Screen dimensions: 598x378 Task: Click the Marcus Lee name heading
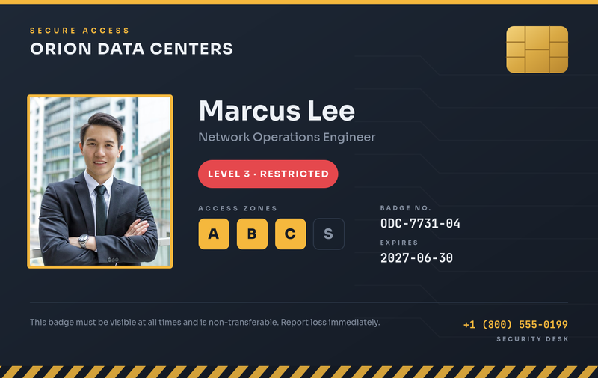[277, 111]
